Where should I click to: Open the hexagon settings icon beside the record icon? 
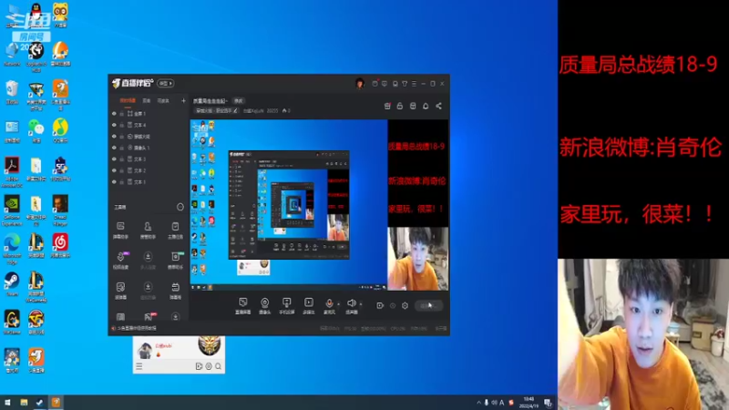[x=405, y=305]
